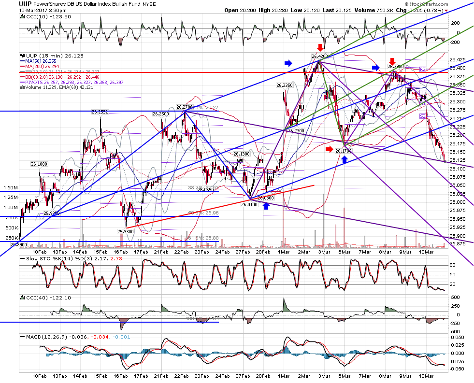
Task: Click the CCI(40) area-chart icon
Action: point(22,298)
